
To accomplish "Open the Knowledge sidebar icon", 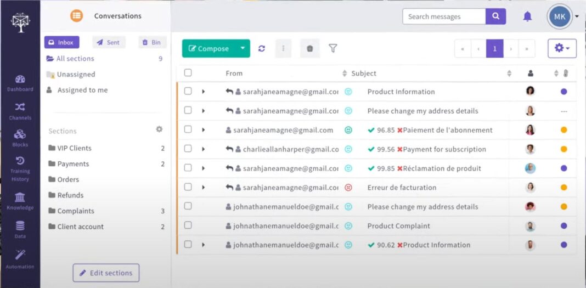I will point(20,197).
